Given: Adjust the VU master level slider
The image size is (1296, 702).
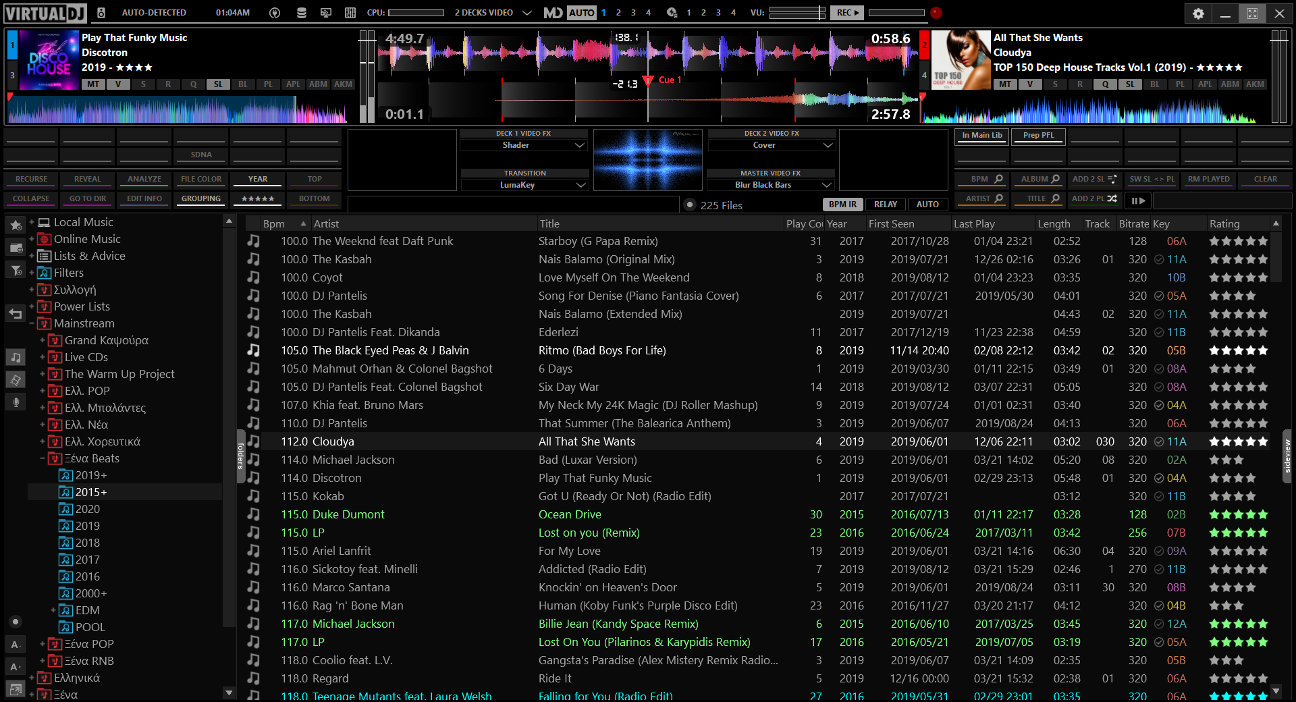Looking at the screenshot, I should pos(797,12).
